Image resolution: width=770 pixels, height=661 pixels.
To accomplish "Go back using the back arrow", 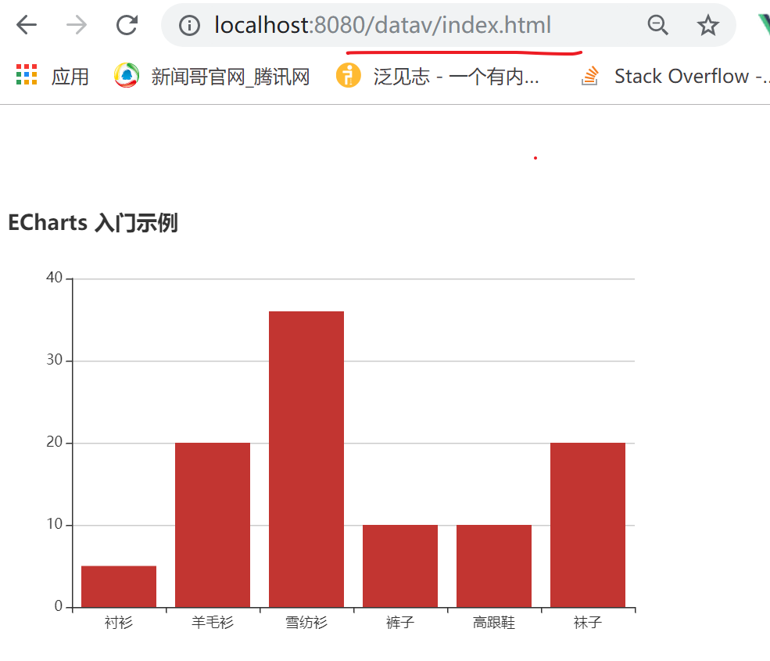I will point(26,24).
